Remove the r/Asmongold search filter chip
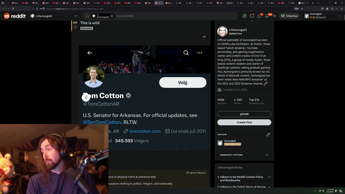 tap(112, 16)
